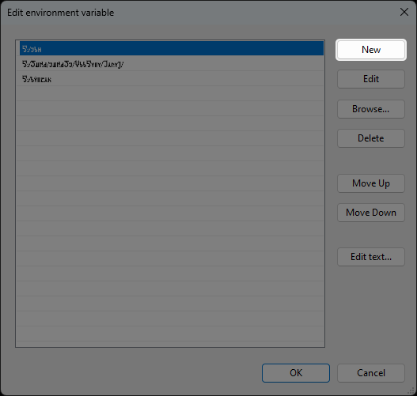Viewport: 417px width, 396px height.
Task: Move the selected entry up
Action: click(371, 183)
